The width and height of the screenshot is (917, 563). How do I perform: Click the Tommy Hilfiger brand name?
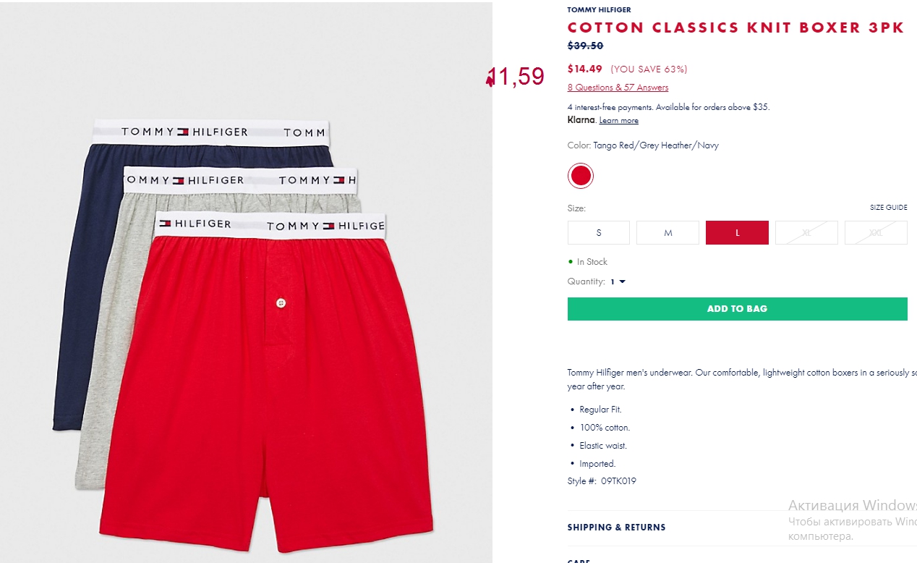click(x=599, y=10)
